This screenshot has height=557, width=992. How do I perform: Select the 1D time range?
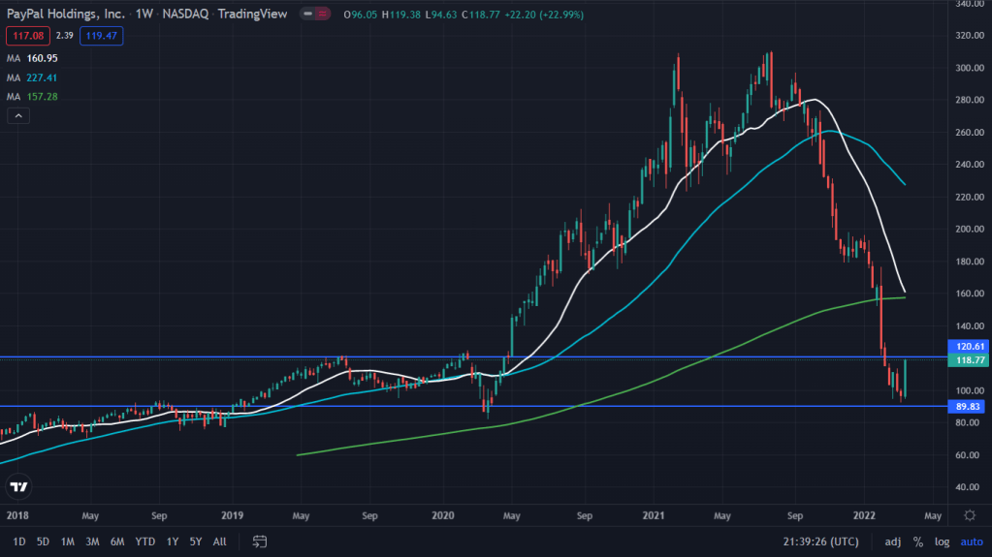point(19,541)
